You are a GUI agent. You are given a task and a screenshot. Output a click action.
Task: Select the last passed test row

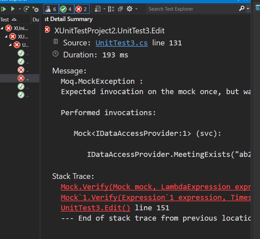20,95
